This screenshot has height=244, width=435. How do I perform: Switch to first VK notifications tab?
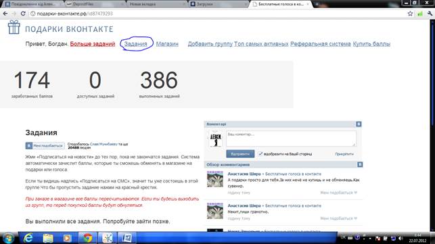[x=33, y=4]
